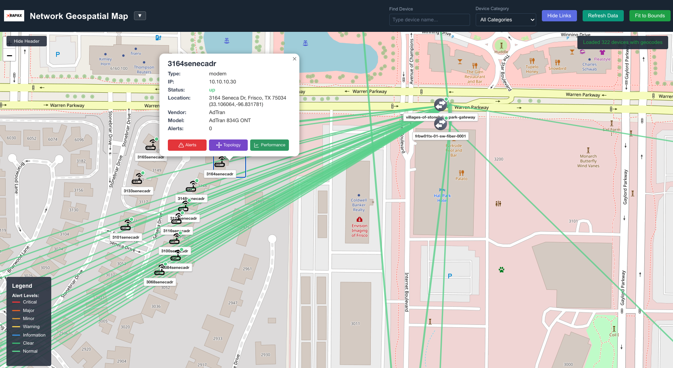
Task: Select the 3133senecadr modem icon
Action: click(137, 179)
